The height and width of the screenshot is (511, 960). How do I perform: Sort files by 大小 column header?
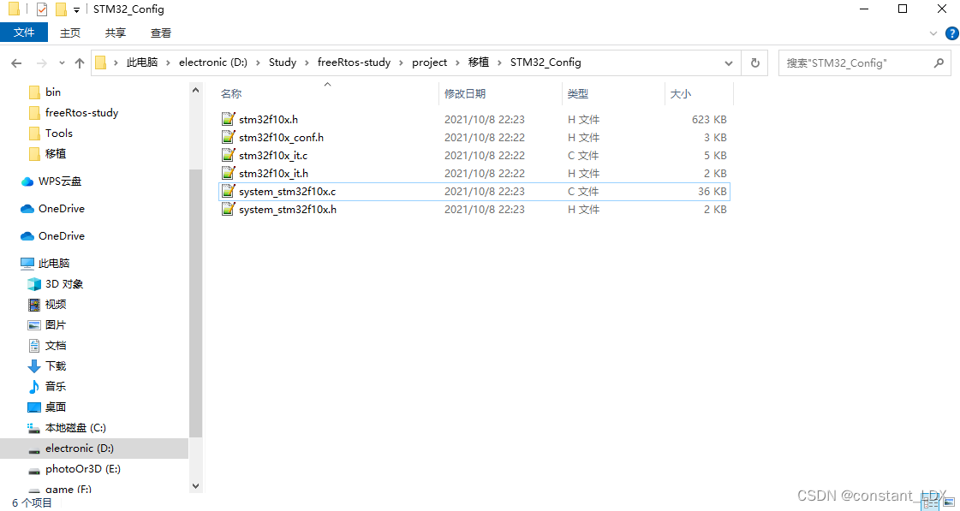pos(680,93)
